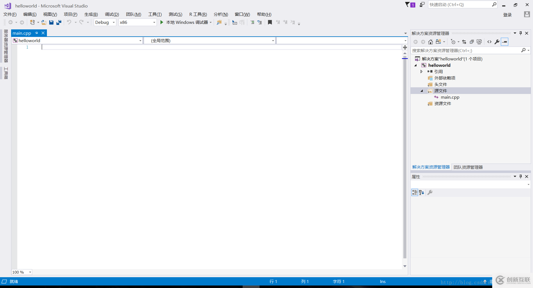Open the empty member navigation dropdown
The height and width of the screenshot is (288, 533).
tap(406, 41)
